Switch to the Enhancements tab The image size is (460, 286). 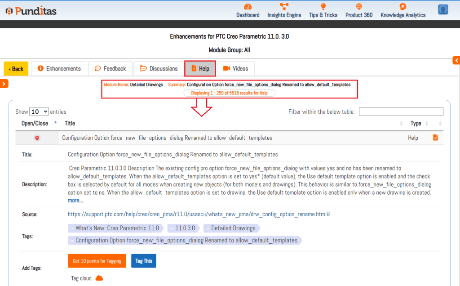(59, 69)
